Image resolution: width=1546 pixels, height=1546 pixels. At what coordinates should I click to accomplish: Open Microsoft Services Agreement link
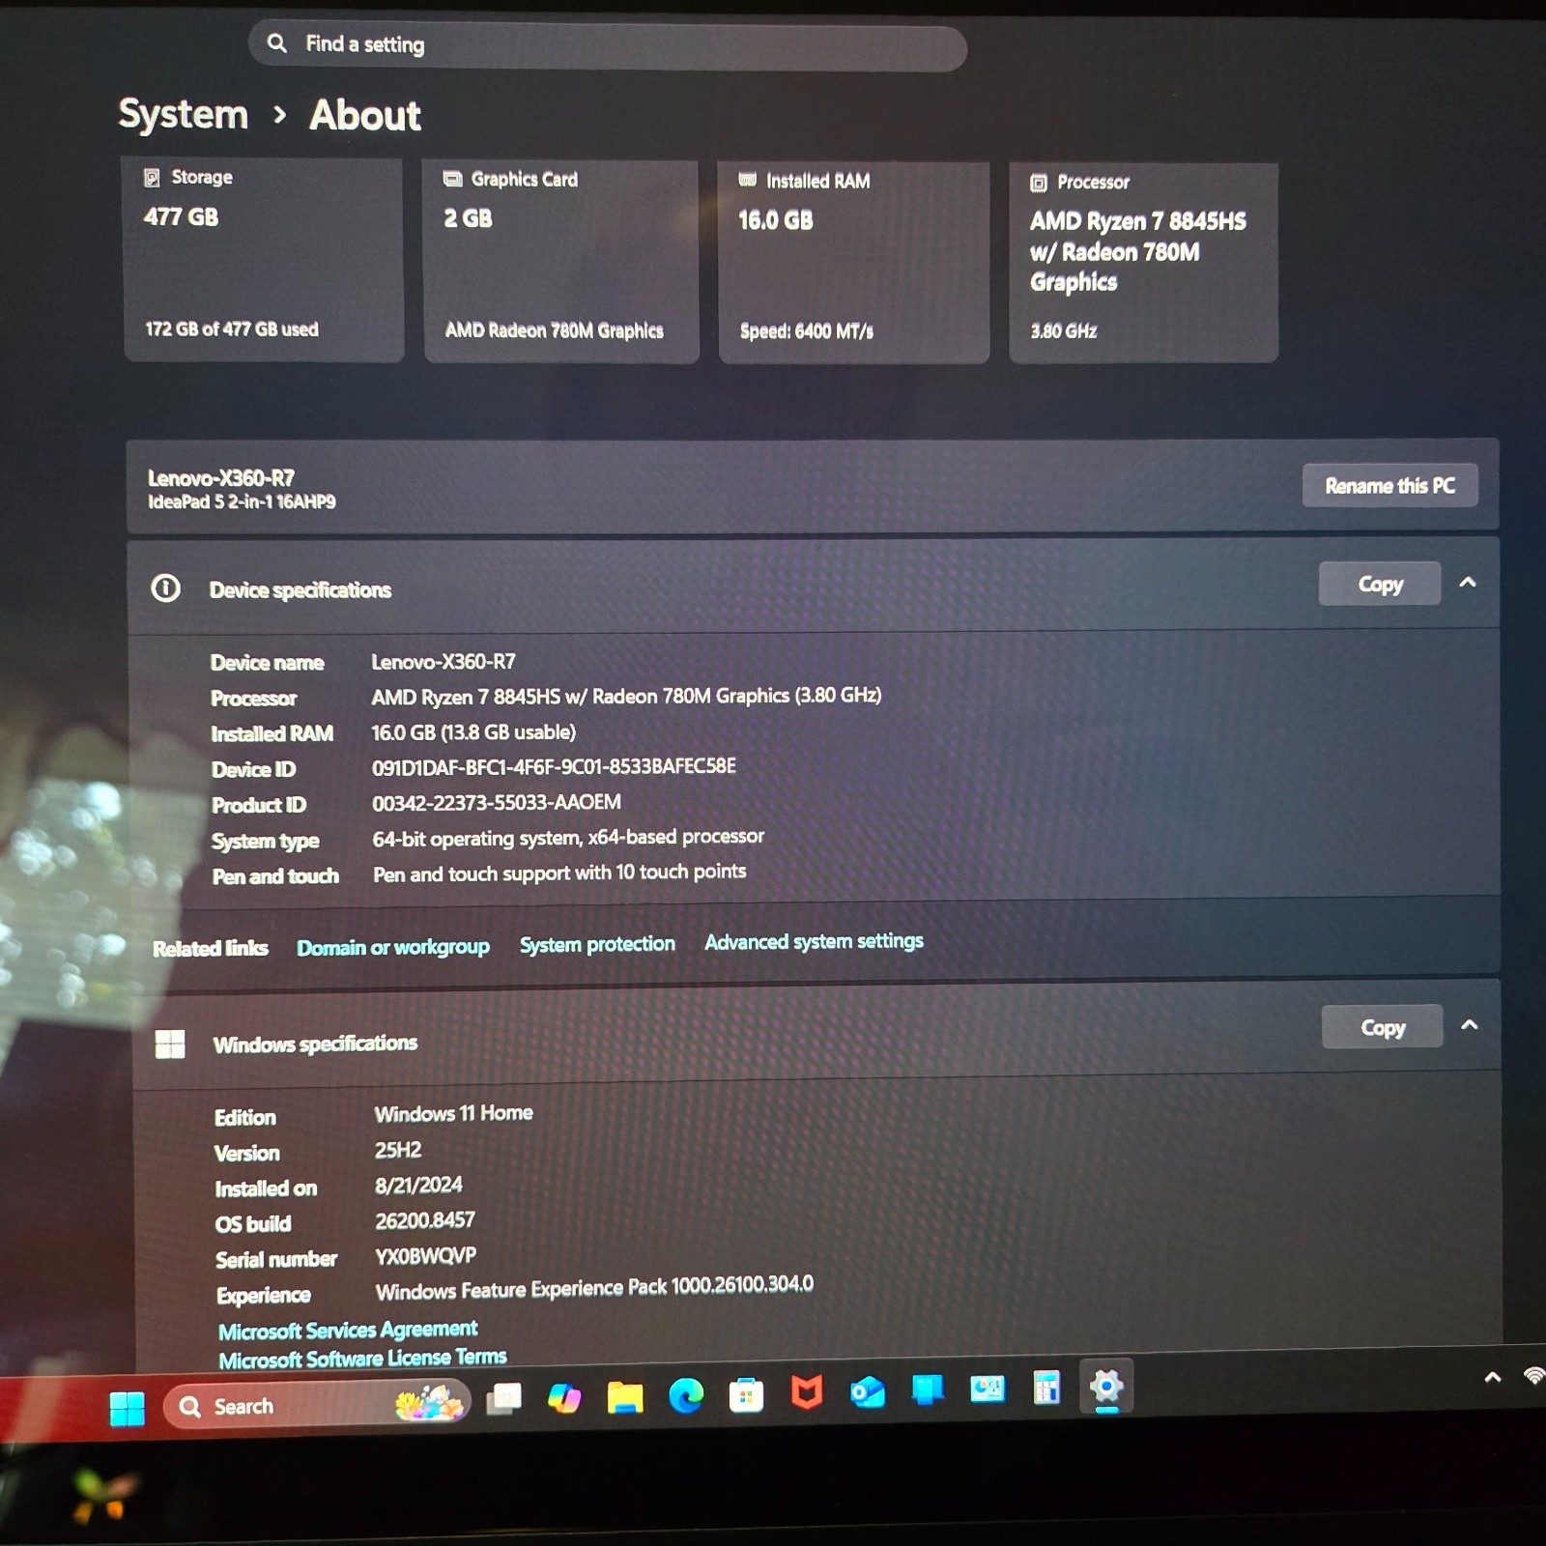(348, 1331)
